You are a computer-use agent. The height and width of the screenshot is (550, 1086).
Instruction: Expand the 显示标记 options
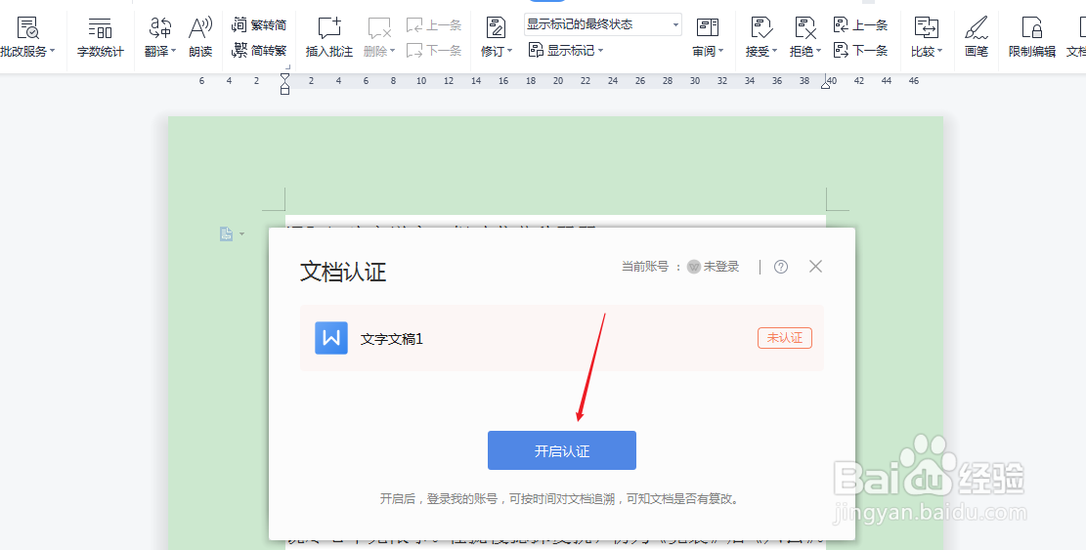pyautogui.click(x=566, y=50)
